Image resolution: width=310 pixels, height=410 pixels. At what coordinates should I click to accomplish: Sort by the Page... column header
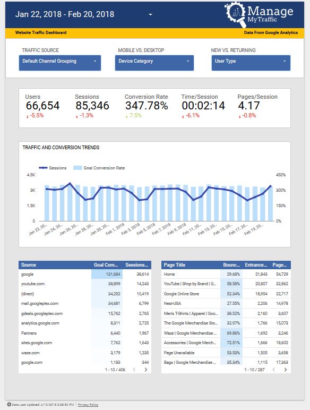click(x=279, y=265)
